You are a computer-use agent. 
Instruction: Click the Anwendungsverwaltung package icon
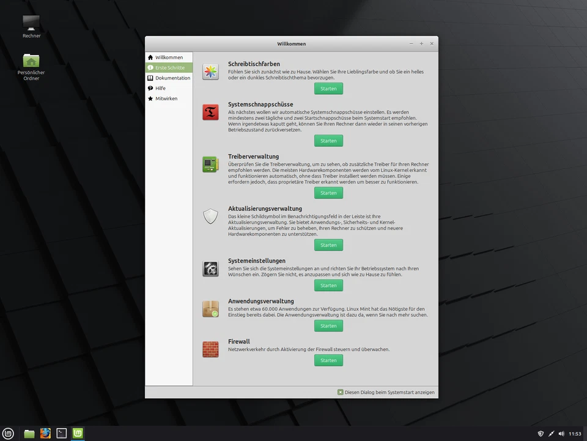(210, 309)
